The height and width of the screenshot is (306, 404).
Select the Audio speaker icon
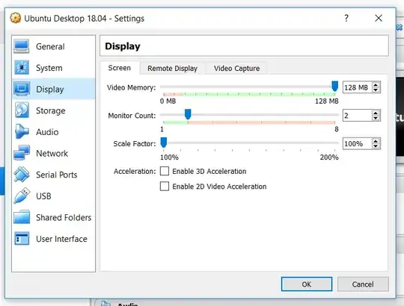(22, 131)
